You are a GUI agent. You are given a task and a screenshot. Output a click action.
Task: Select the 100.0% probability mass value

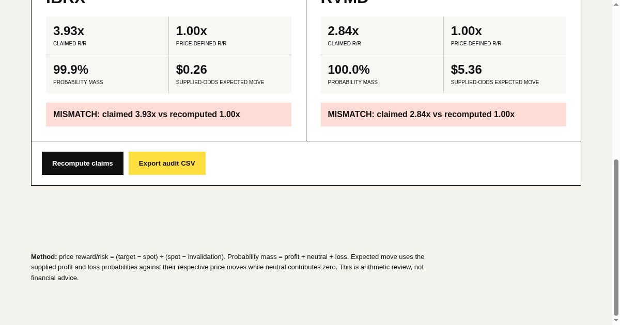(x=349, y=70)
